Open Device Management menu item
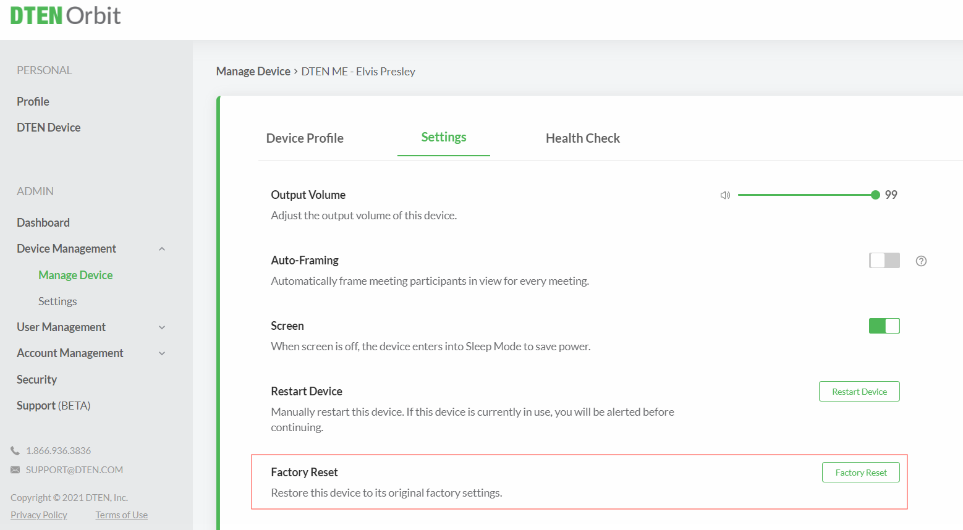This screenshot has height=530, width=963. click(x=66, y=248)
